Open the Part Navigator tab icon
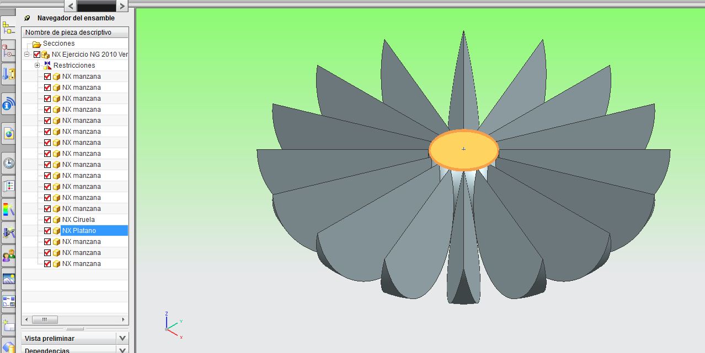This screenshot has height=353, width=705. tap(8, 74)
